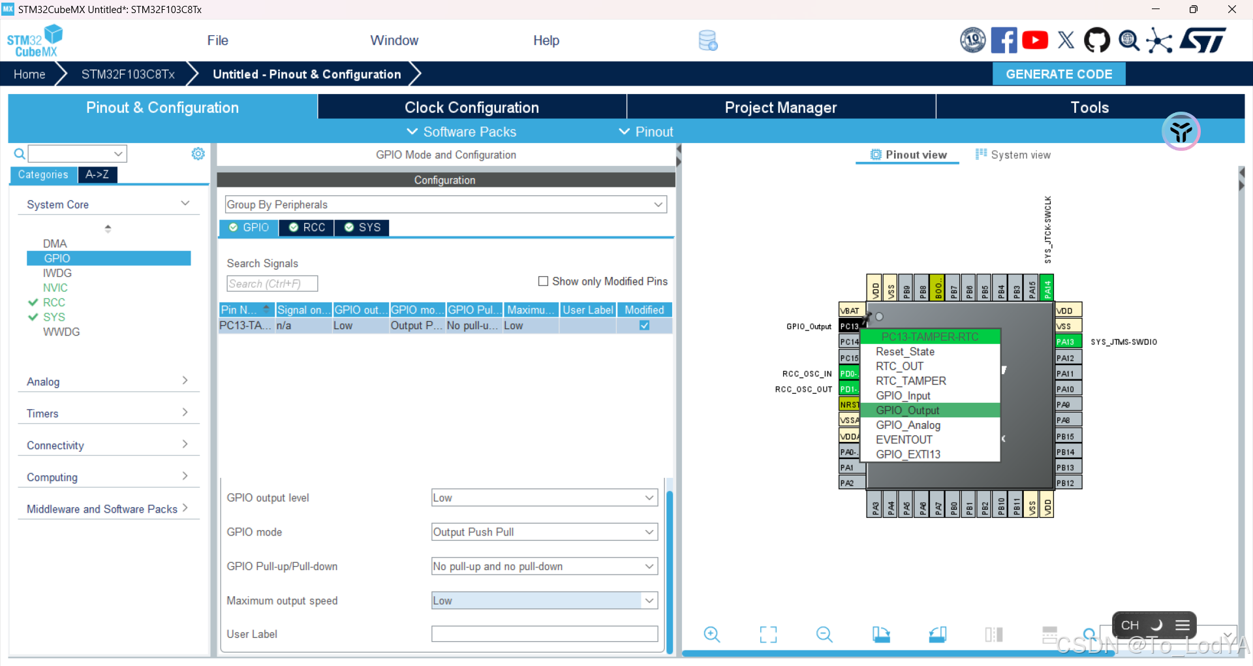This screenshot has width=1253, height=666.
Task: Click the search magnifier in categories panel
Action: tap(20, 154)
